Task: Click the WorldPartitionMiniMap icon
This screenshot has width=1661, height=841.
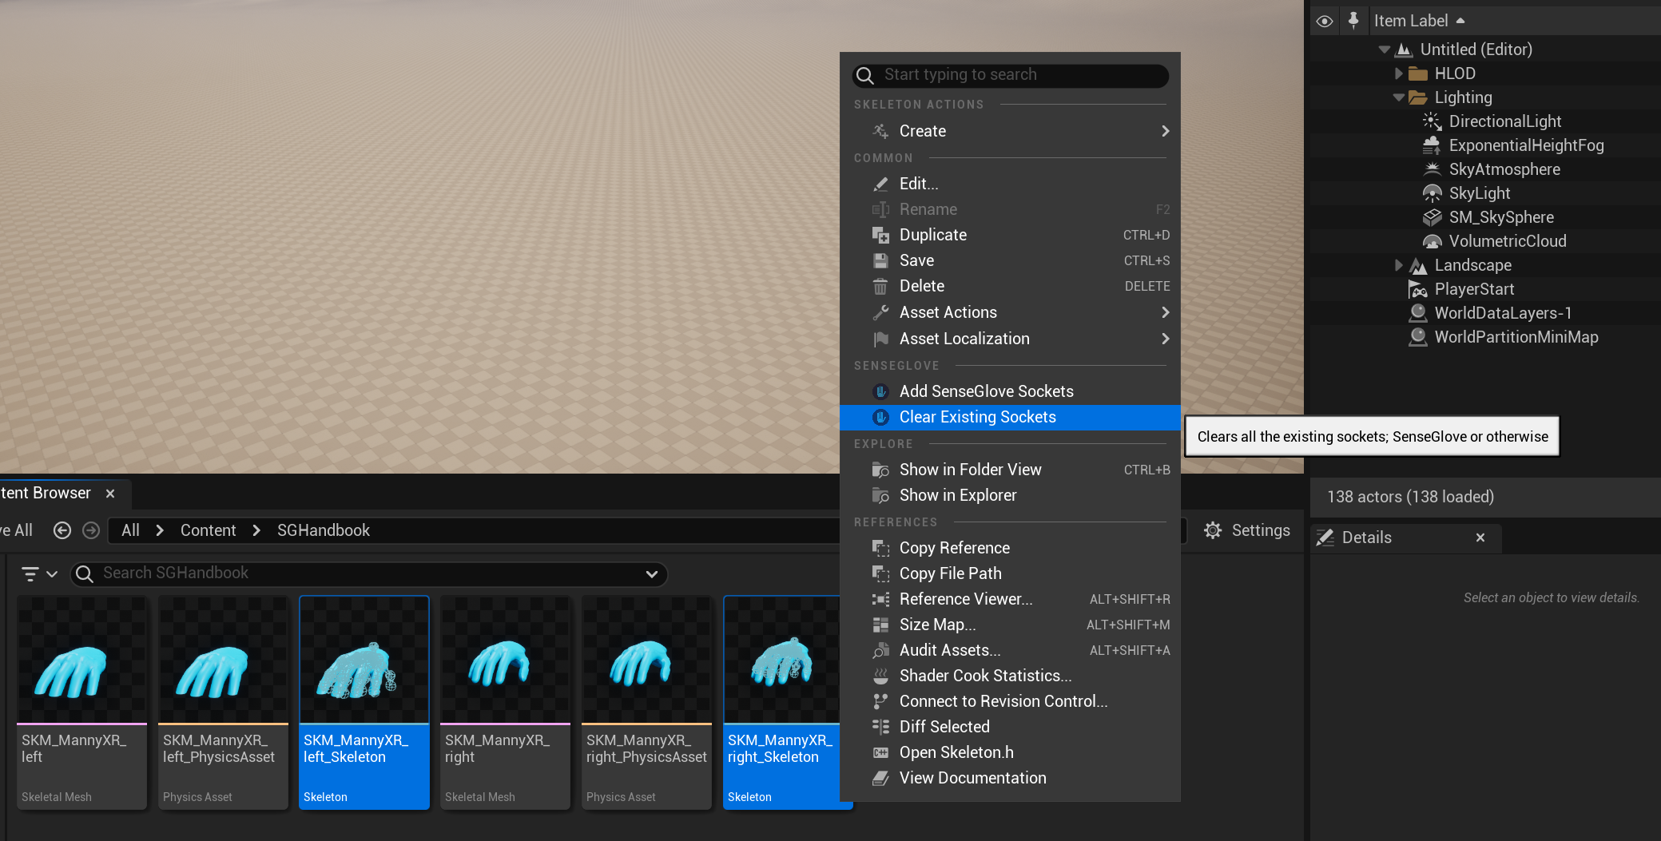Action: 1417,337
